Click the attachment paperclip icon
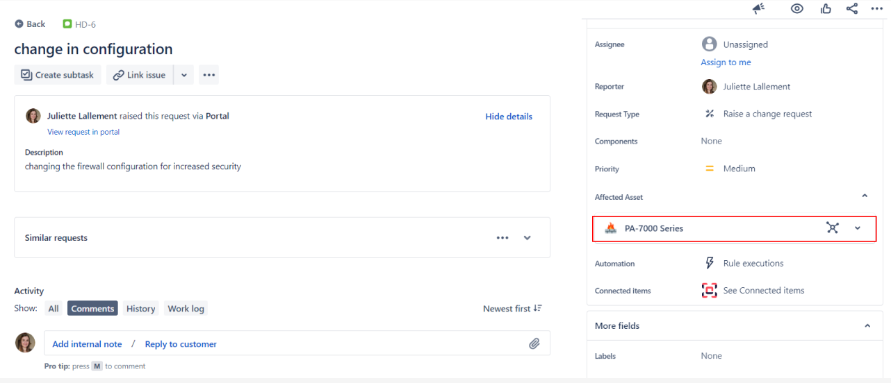 534,343
